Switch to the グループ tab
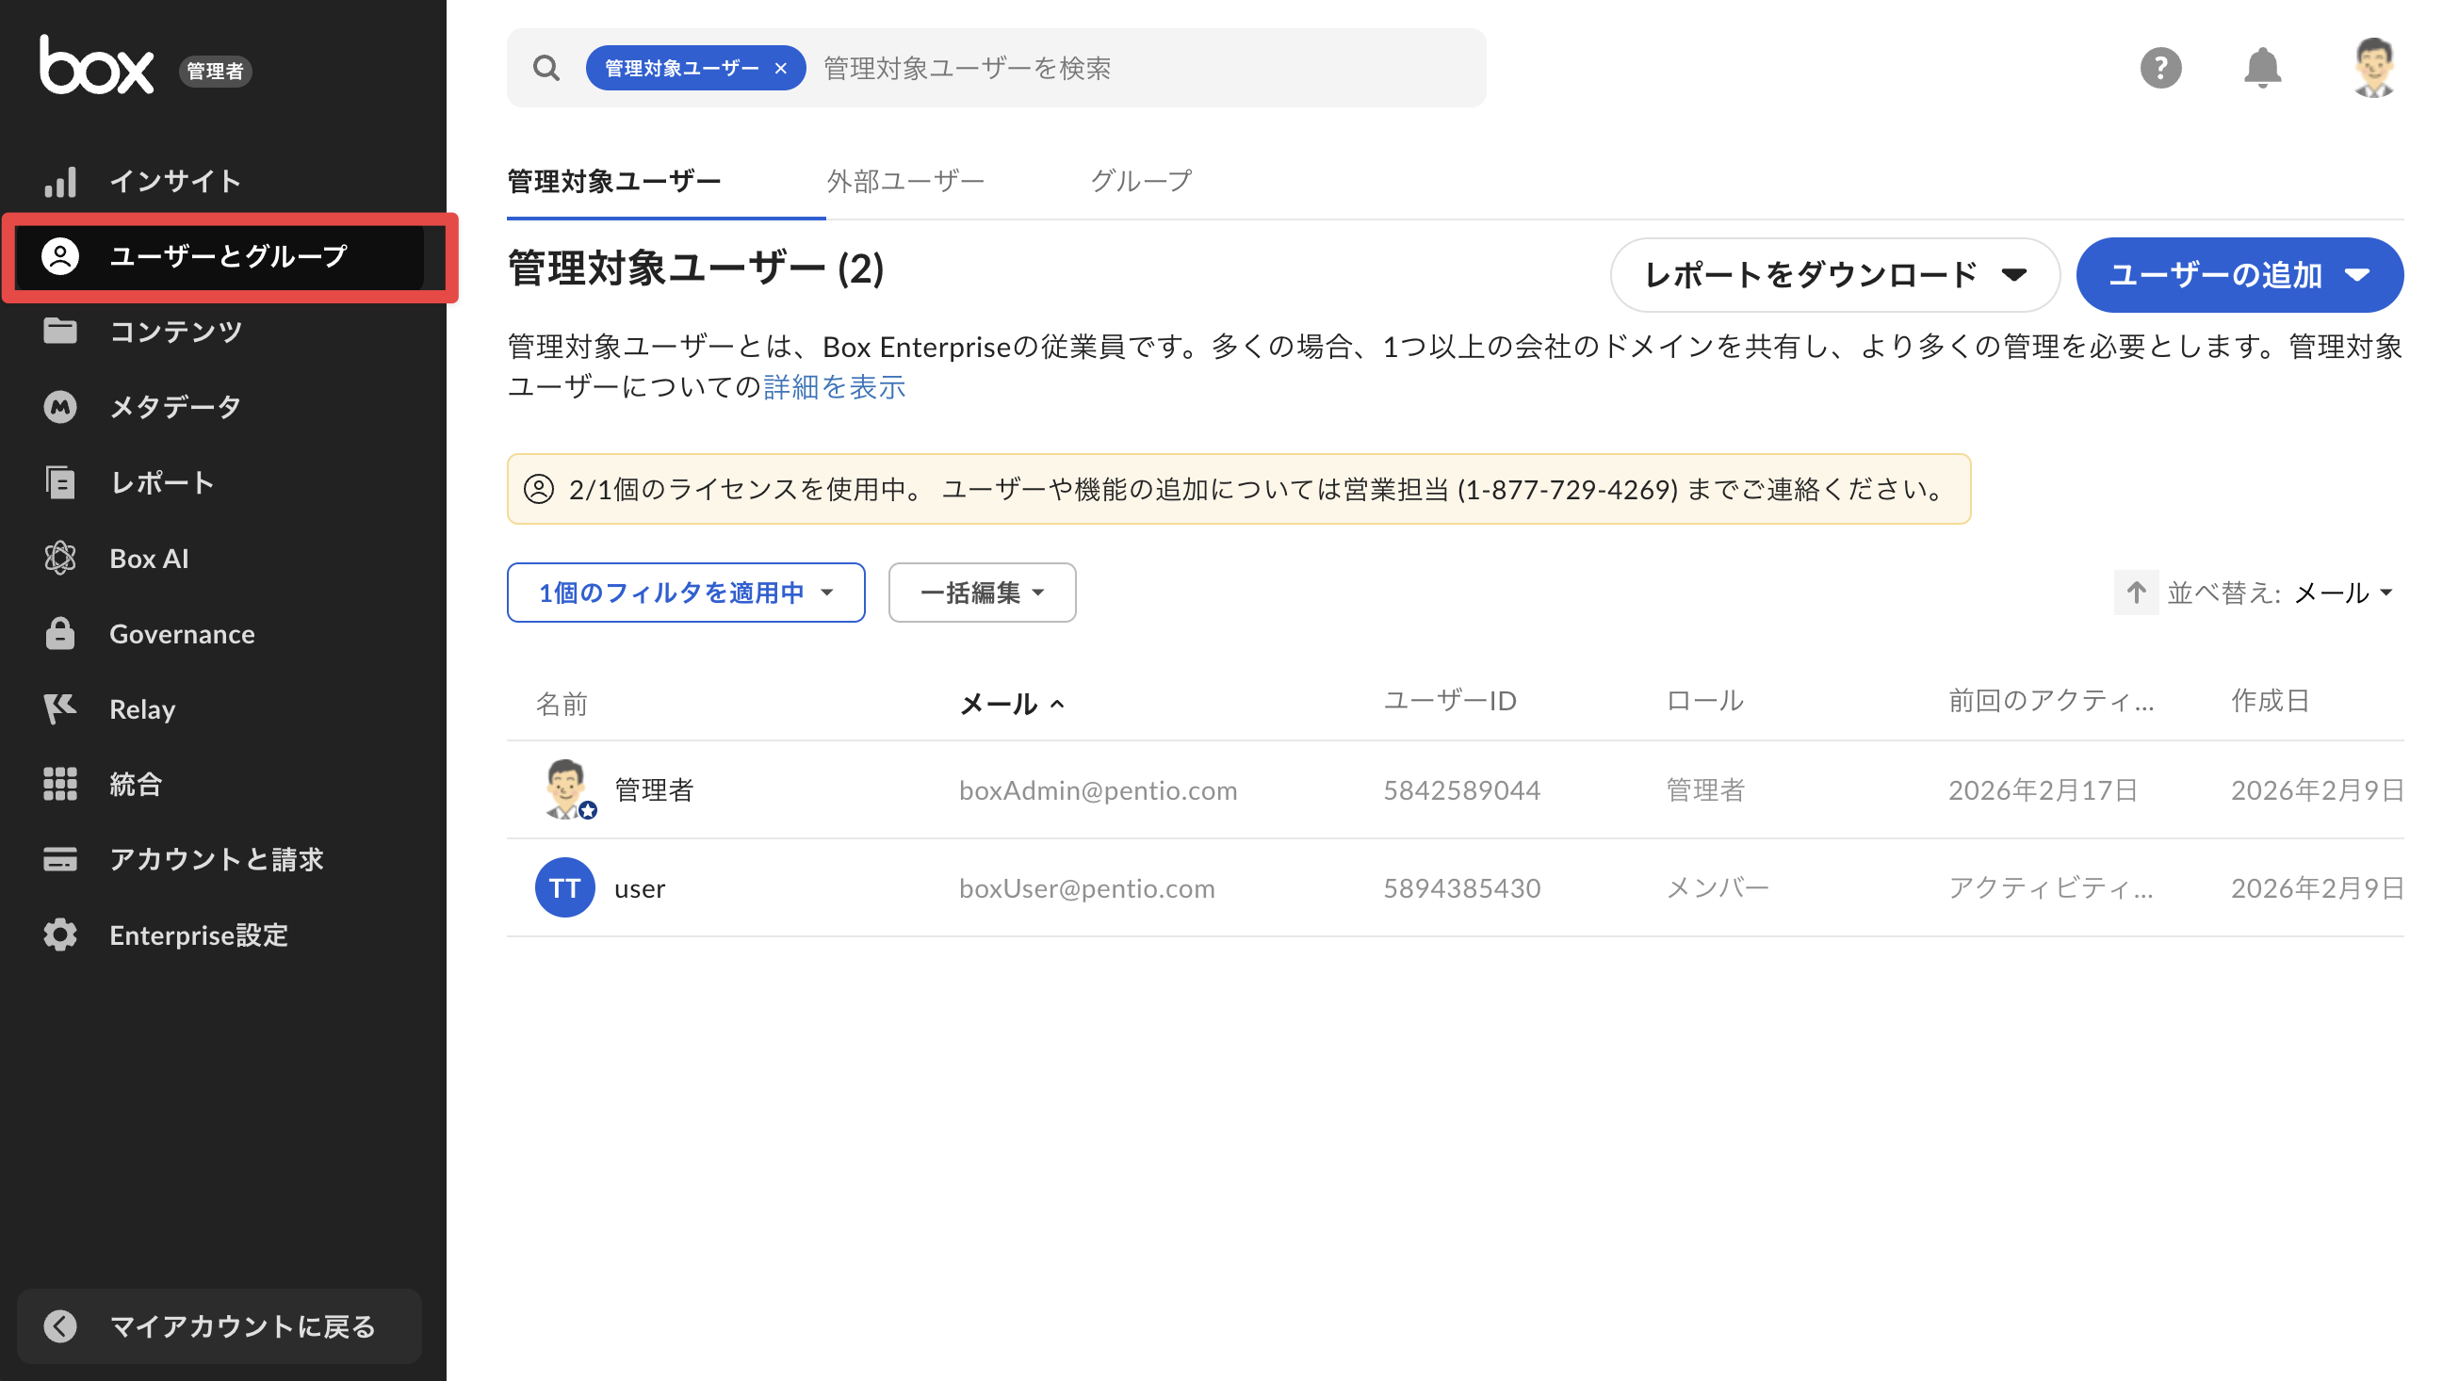This screenshot has width=2459, height=1381. click(1141, 181)
